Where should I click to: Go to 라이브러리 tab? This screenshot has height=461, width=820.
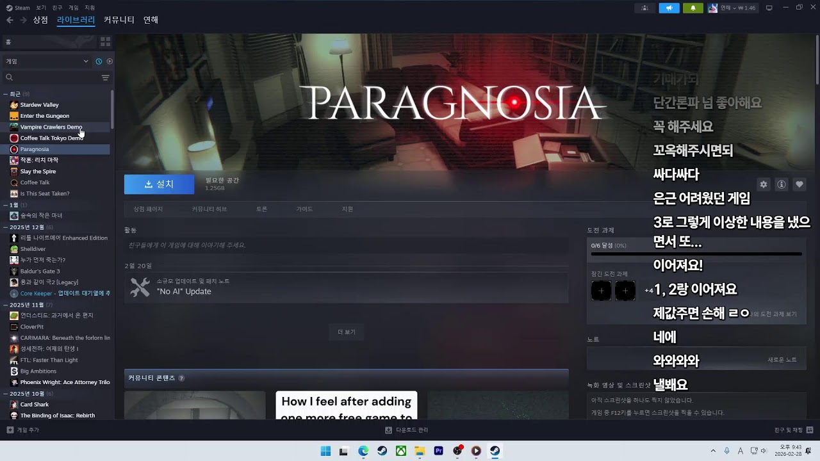pyautogui.click(x=76, y=20)
